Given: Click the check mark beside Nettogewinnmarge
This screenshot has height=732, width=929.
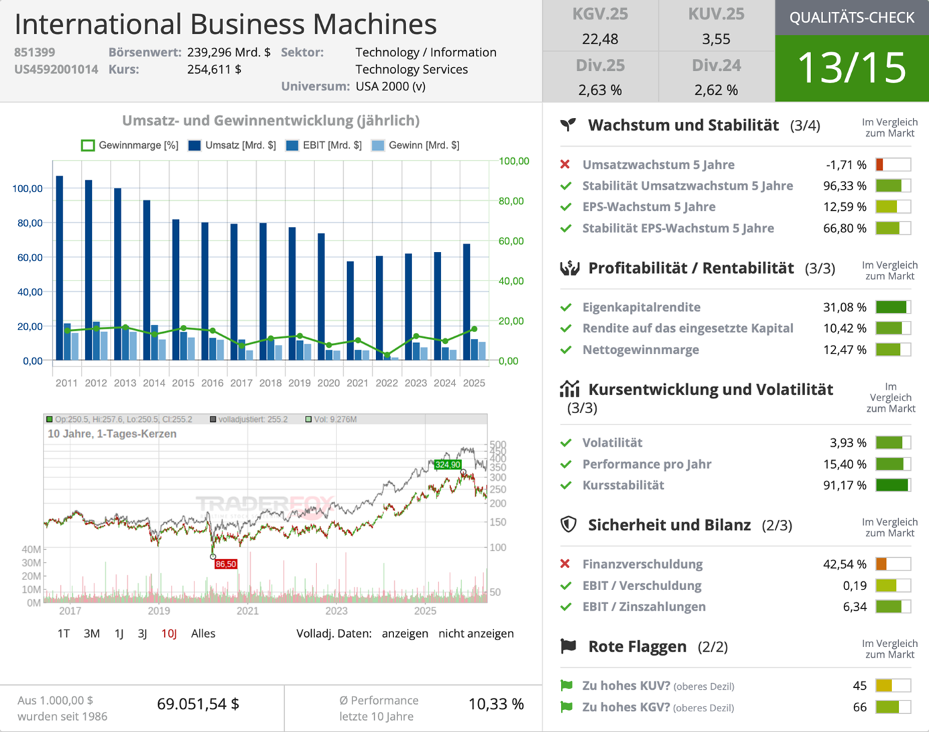Looking at the screenshot, I should pyautogui.click(x=566, y=350).
